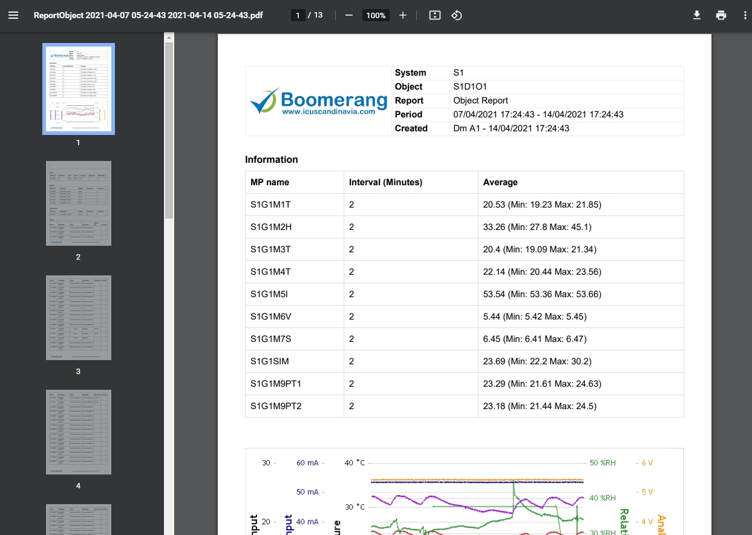Click the PDF file name title
The width and height of the screenshot is (752, 535).
tap(149, 15)
